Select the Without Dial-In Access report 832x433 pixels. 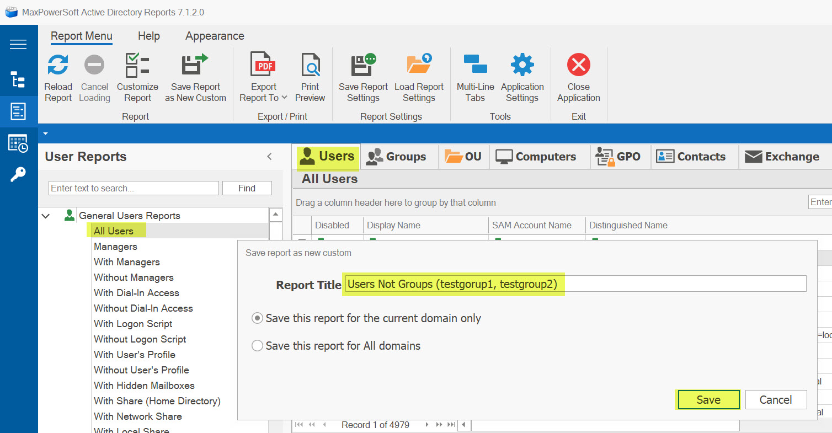point(143,308)
